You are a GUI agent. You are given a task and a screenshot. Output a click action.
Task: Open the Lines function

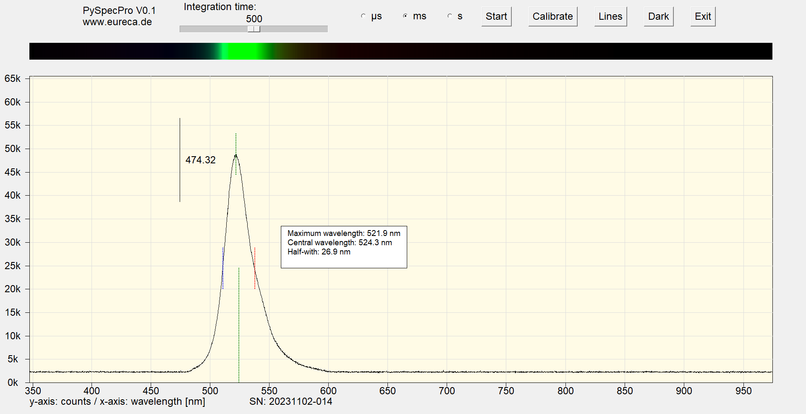click(x=610, y=17)
